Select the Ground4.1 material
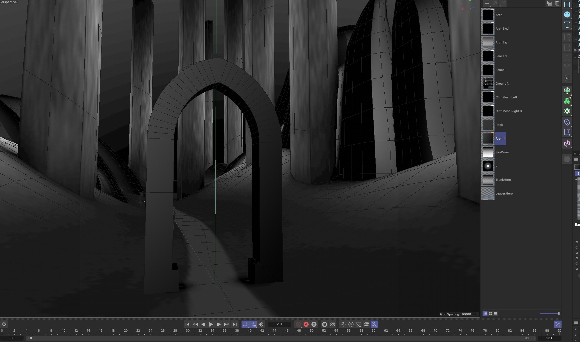Viewport: 580px width, 342px height. tap(503, 84)
